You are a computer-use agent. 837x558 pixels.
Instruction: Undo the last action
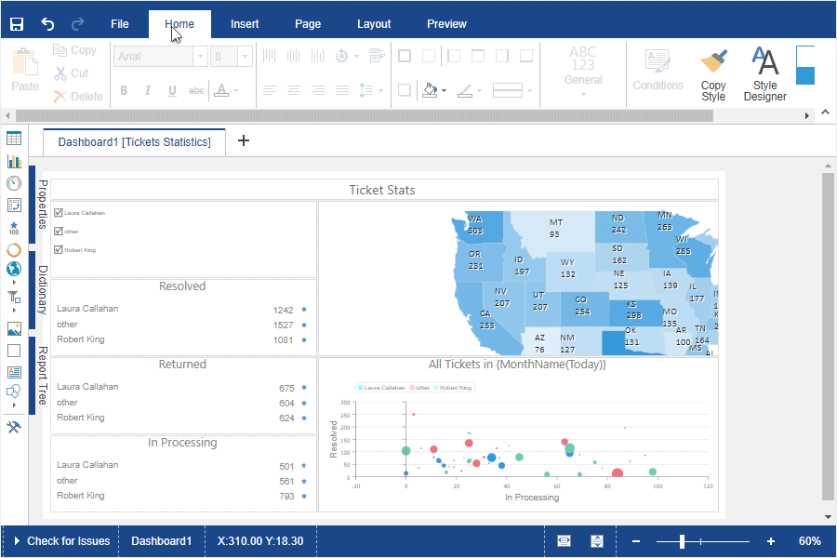[x=47, y=24]
